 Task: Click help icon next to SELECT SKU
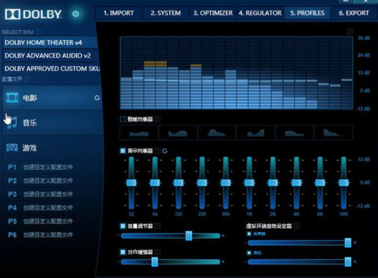[39, 32]
